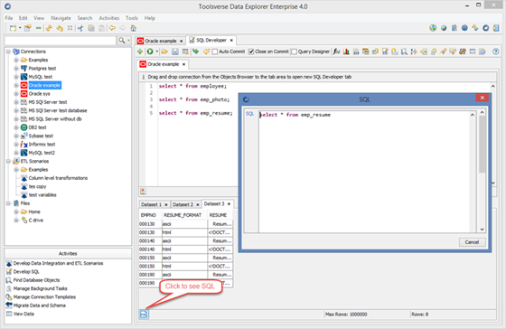
Task: Click the open folder icon in SQL toolbar
Action: point(164,52)
